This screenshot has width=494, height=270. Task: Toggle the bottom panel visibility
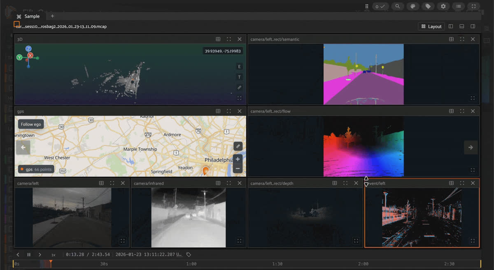point(462,26)
